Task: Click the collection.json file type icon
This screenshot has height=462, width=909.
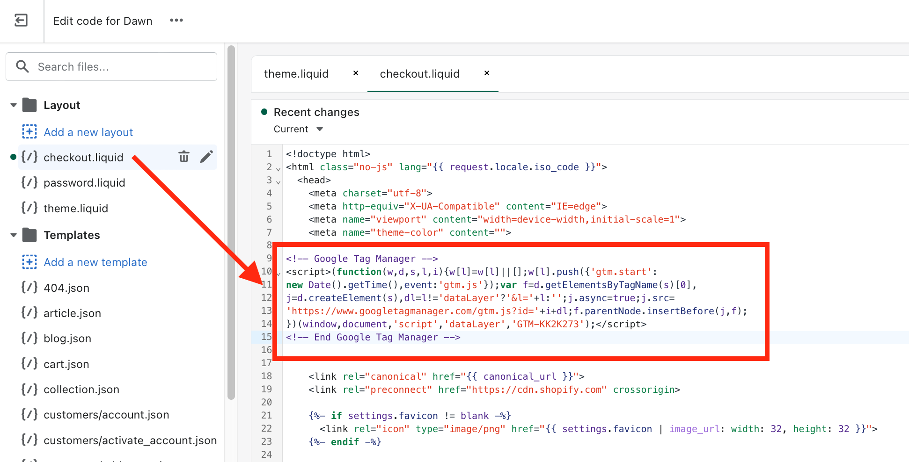Action: pyautogui.click(x=29, y=389)
